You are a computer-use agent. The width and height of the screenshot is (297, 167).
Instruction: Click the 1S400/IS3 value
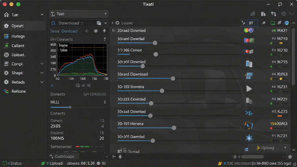[x=279, y=124]
